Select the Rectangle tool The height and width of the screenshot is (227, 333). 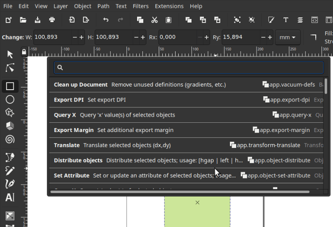10,86
